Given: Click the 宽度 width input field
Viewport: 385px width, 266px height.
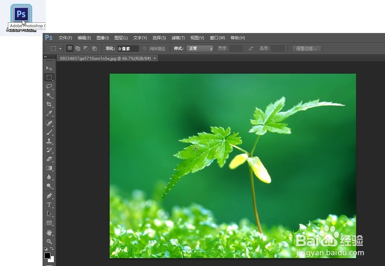Looking at the screenshot, I should 236,49.
